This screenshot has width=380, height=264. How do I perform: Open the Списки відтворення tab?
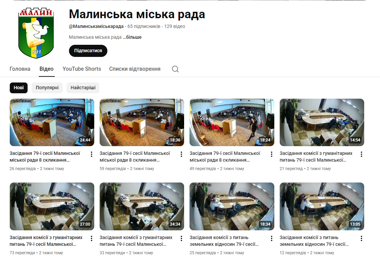(x=135, y=69)
